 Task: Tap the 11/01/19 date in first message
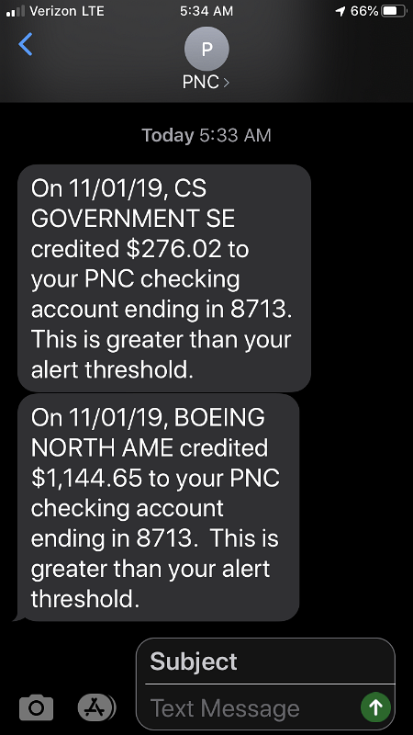pyautogui.click(x=118, y=189)
